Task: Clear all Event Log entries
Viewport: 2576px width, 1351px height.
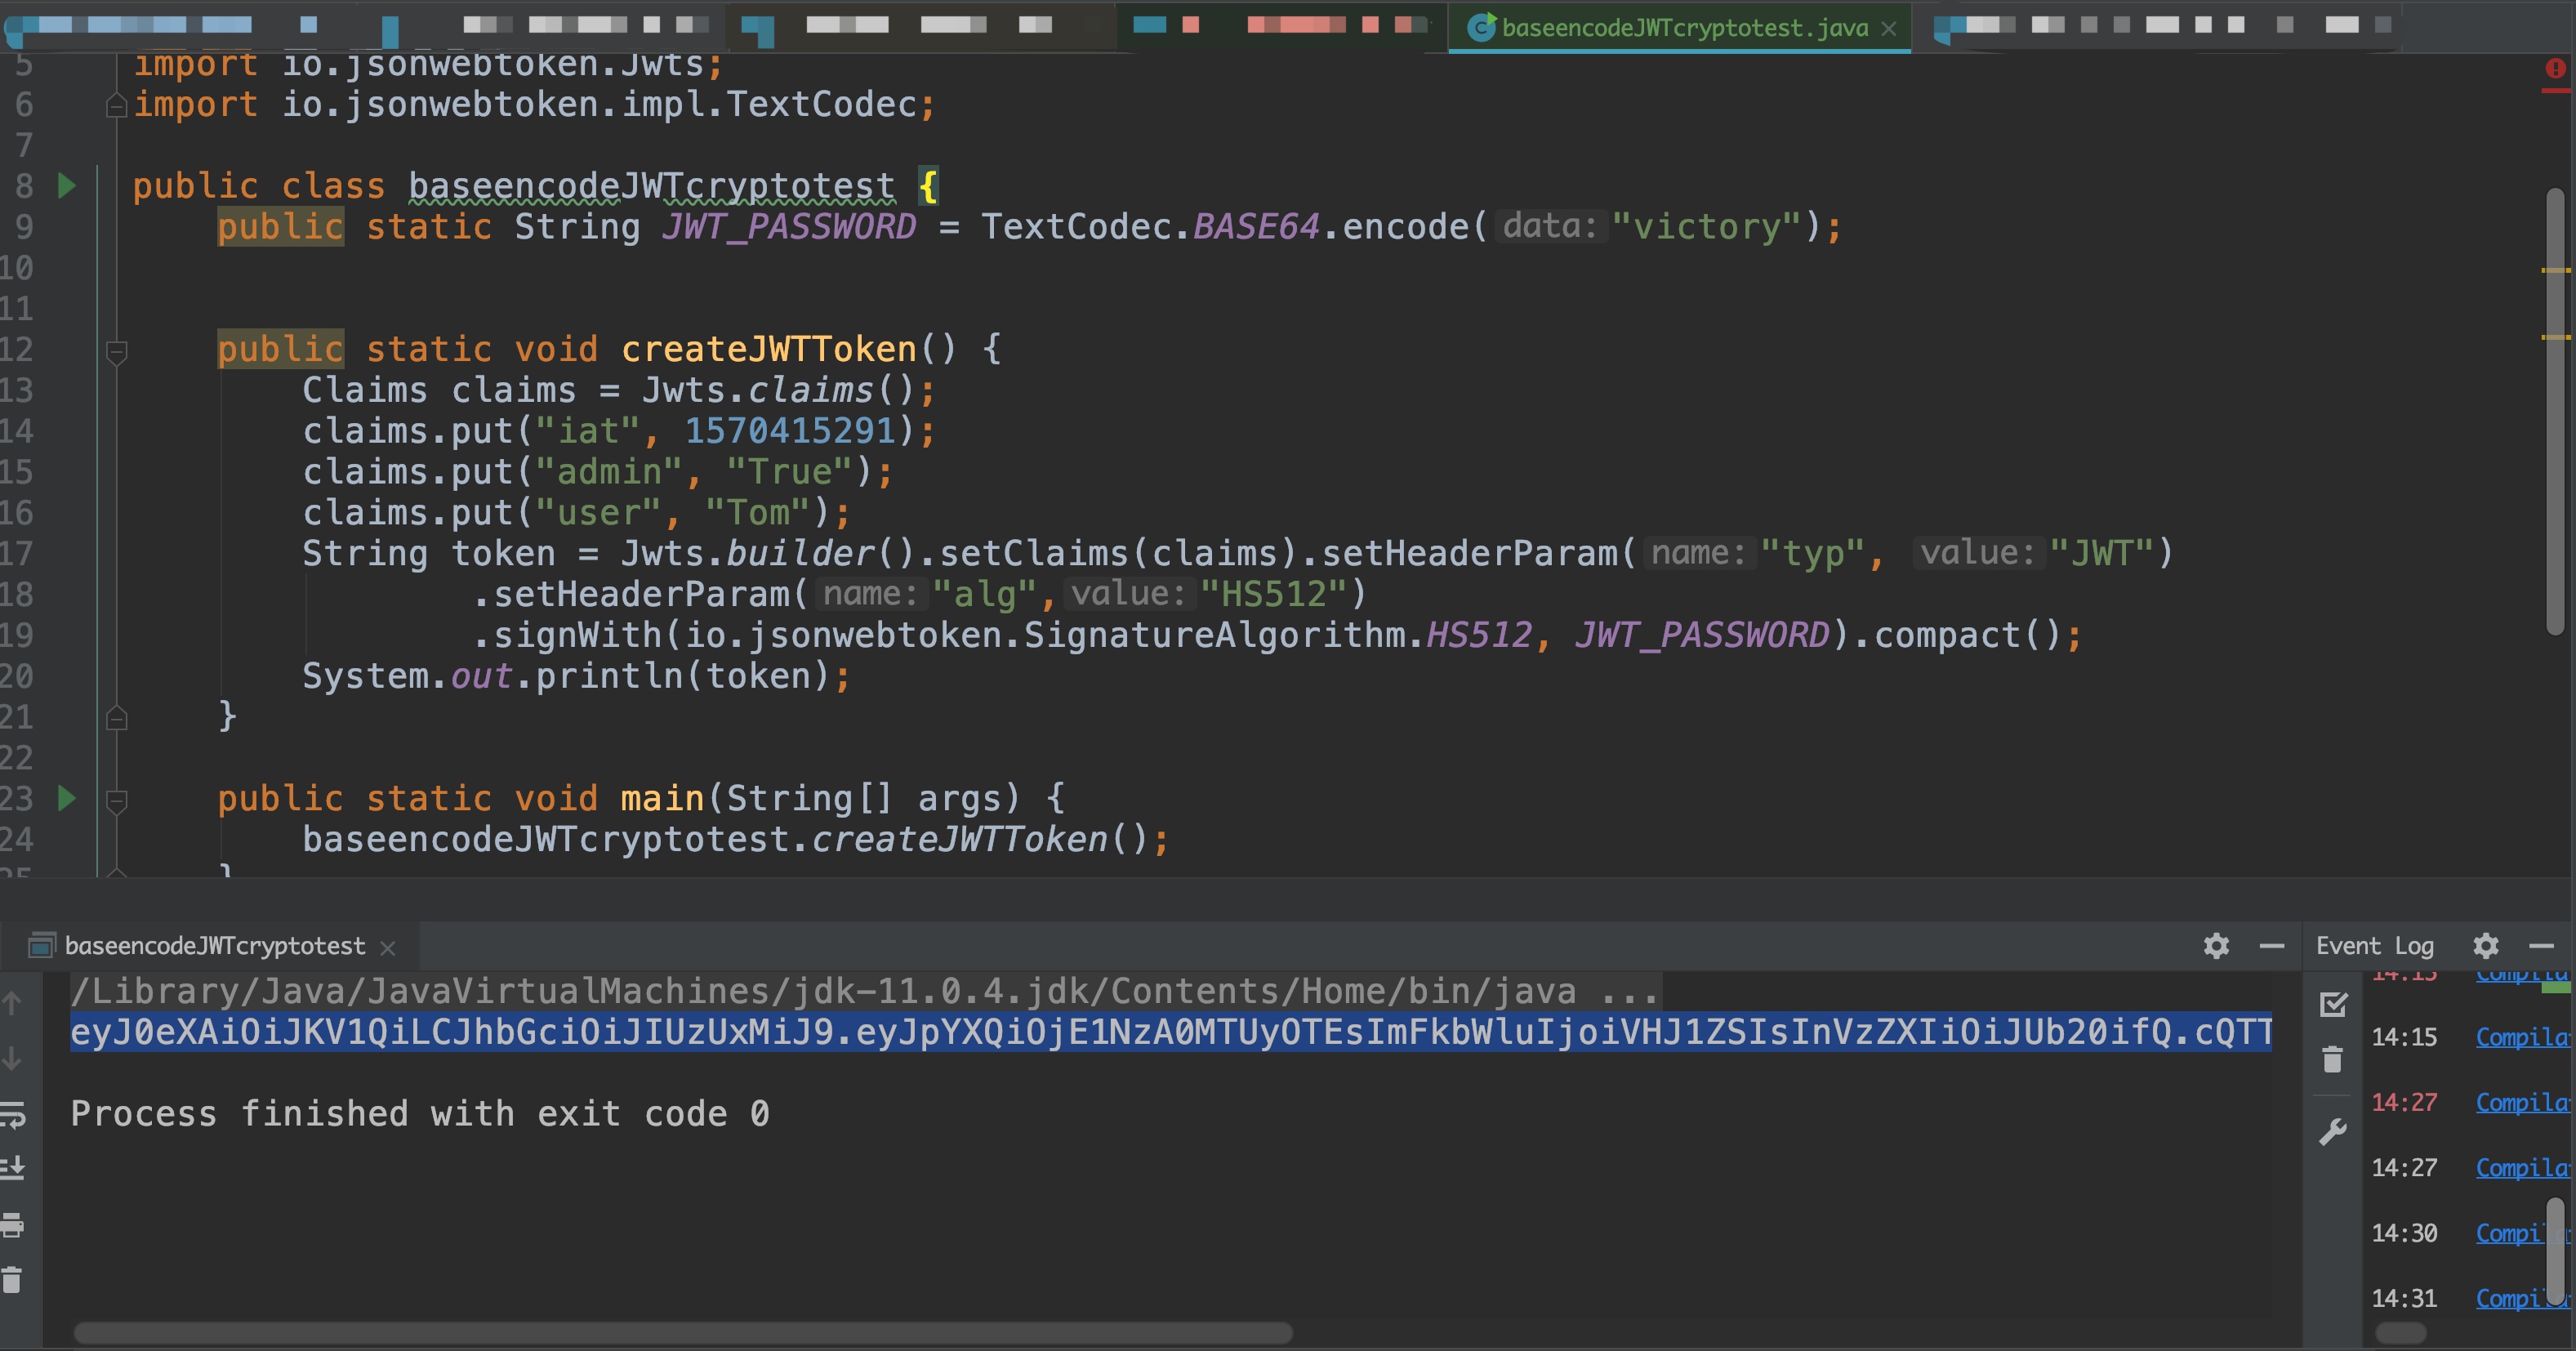Action: [2333, 1060]
